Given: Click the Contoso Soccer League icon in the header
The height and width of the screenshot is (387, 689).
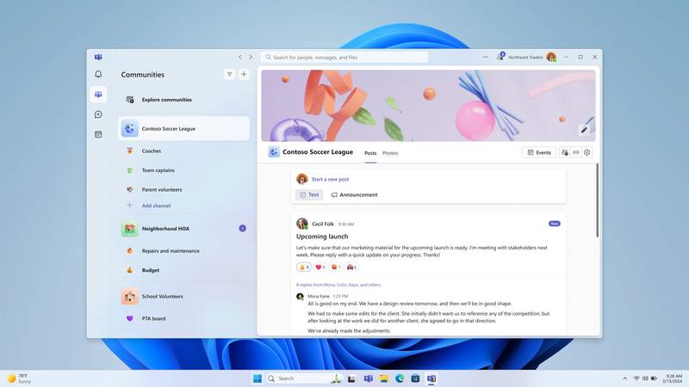Looking at the screenshot, I should [274, 152].
